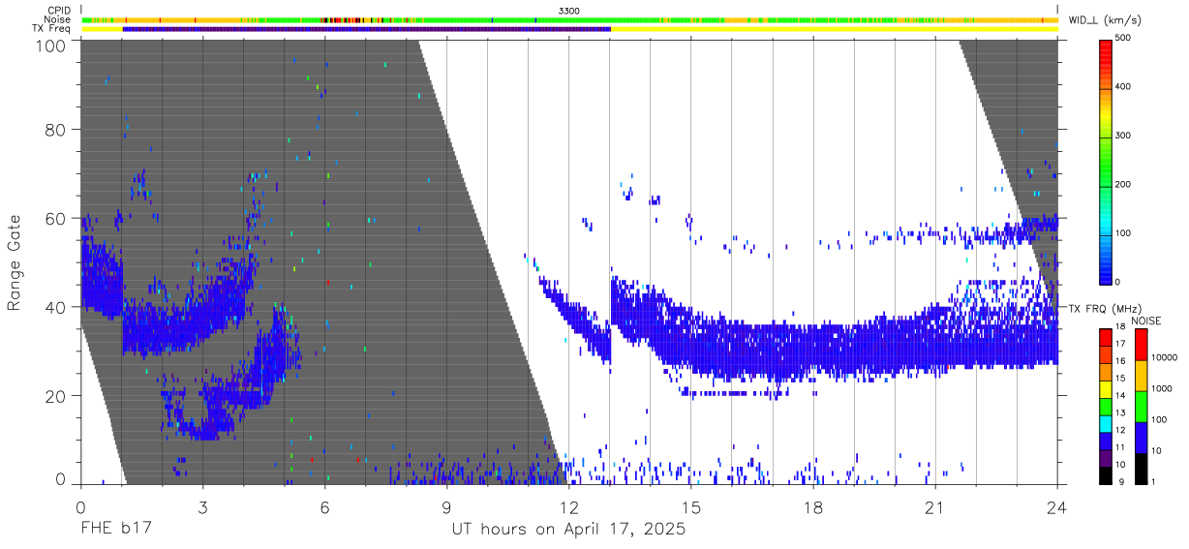
Task: Click the 20 tick on Range Gate axis
Action: pos(54,395)
